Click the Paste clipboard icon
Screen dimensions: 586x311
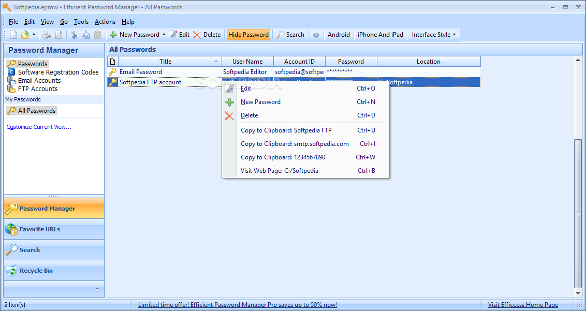tap(97, 35)
